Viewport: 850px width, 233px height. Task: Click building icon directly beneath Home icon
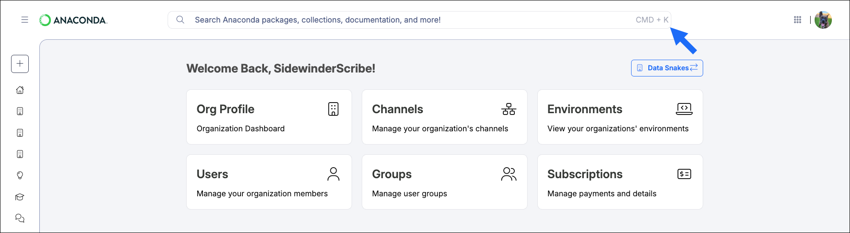point(20,111)
